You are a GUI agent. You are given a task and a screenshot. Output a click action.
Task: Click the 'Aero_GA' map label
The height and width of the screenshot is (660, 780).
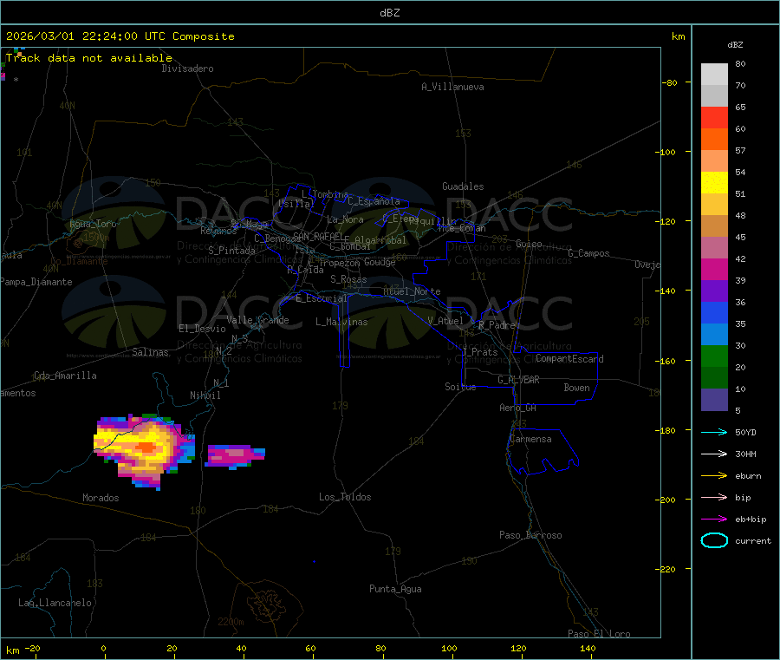pyautogui.click(x=518, y=408)
